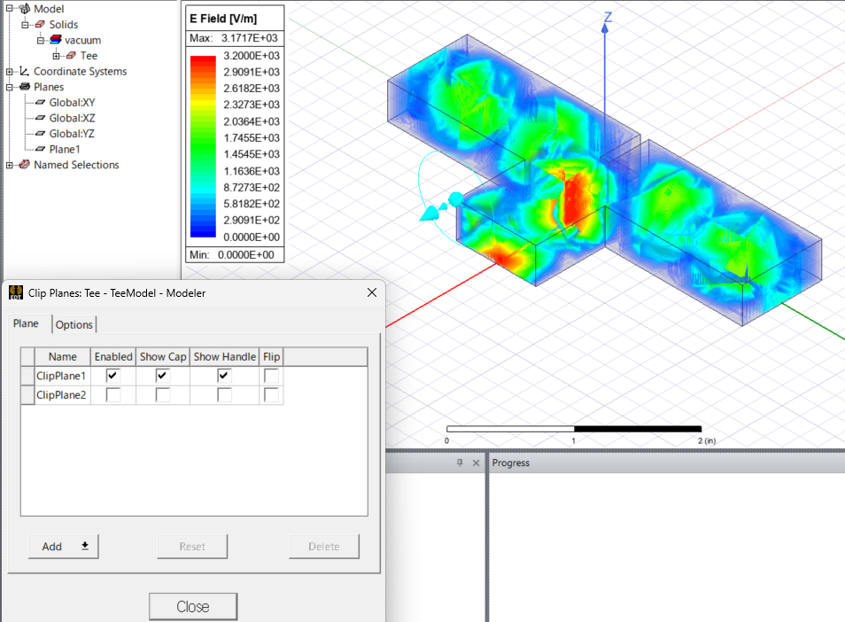Select the Plane tab
Image resolution: width=845 pixels, height=622 pixels.
pos(26,323)
